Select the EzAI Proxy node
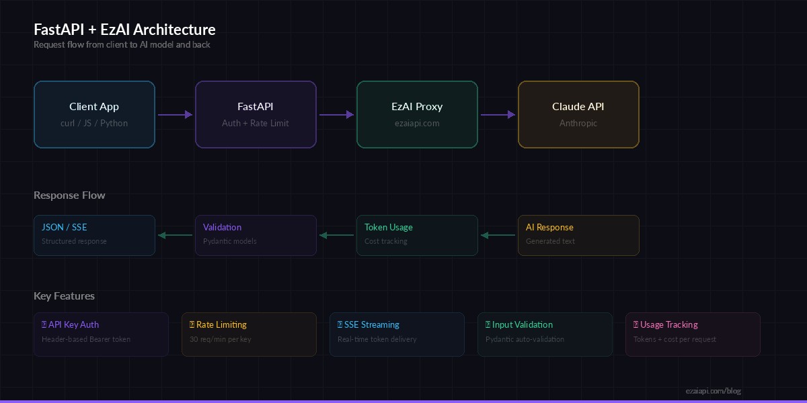807x403 pixels. 417,114
